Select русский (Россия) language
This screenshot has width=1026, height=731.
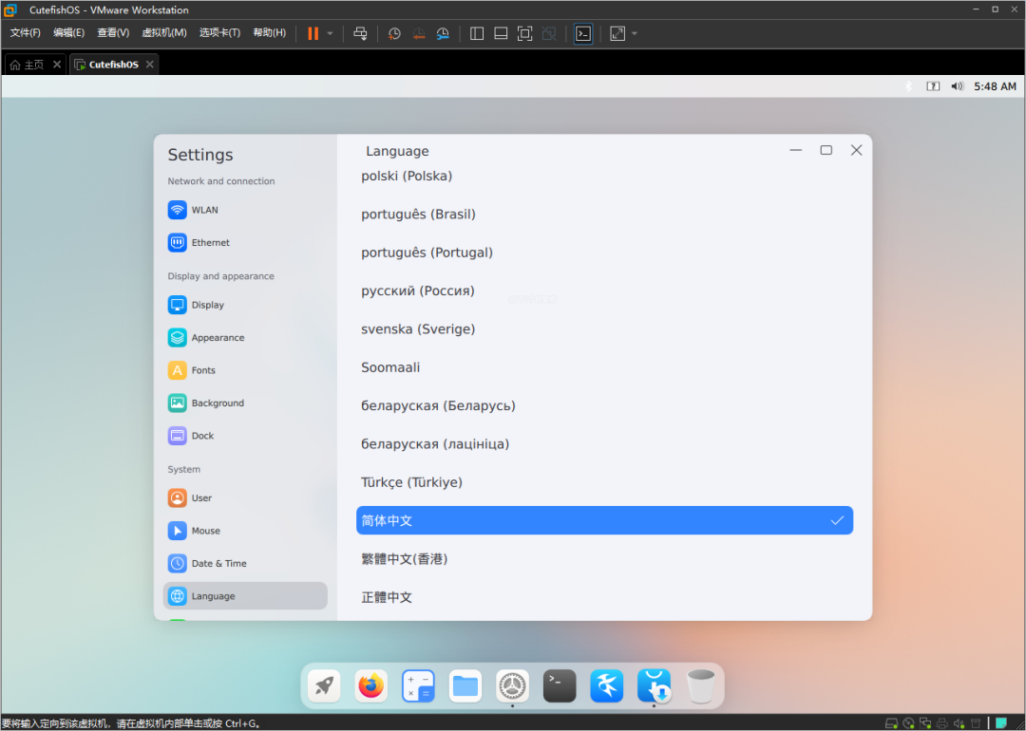604,291
